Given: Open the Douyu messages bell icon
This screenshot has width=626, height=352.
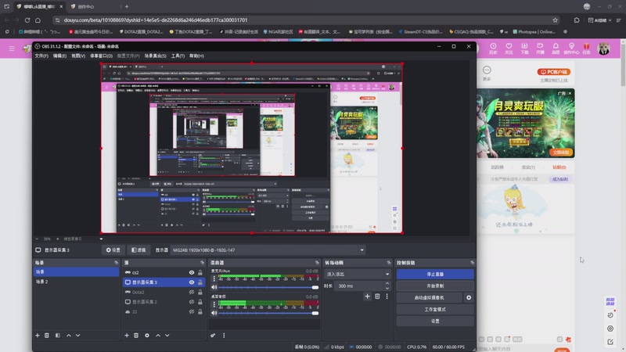Looking at the screenshot, I should 556,48.
